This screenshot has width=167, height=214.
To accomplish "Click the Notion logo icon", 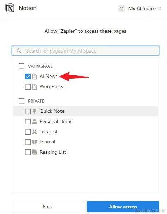I will pos(9,8).
